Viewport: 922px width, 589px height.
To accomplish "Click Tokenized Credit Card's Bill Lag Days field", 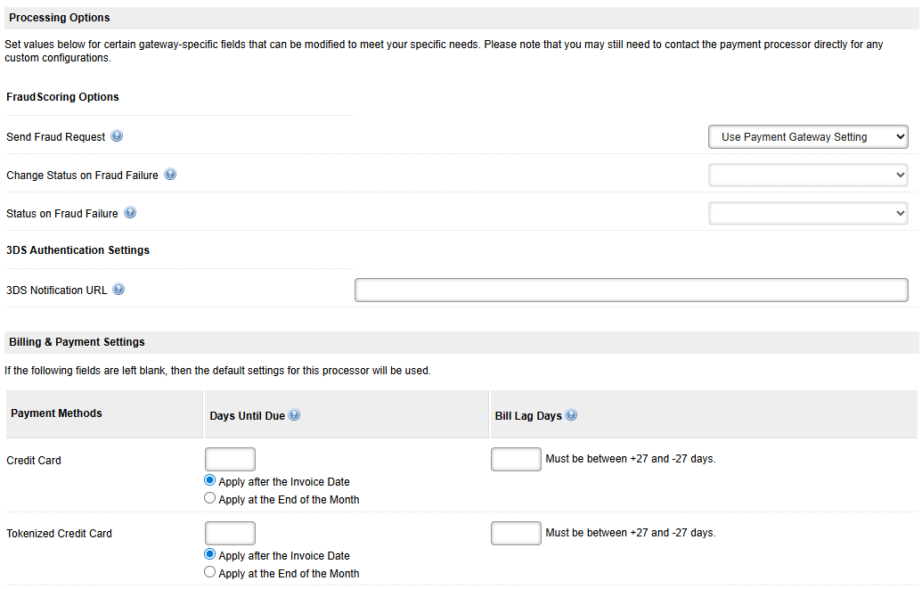I will [x=516, y=532].
